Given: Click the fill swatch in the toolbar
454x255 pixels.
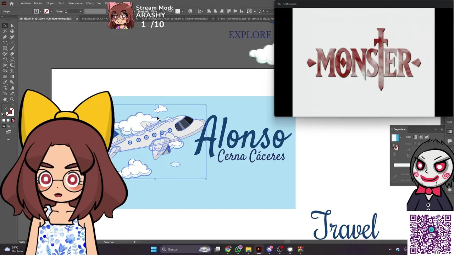Looking at the screenshot, I should click(x=6, y=109).
